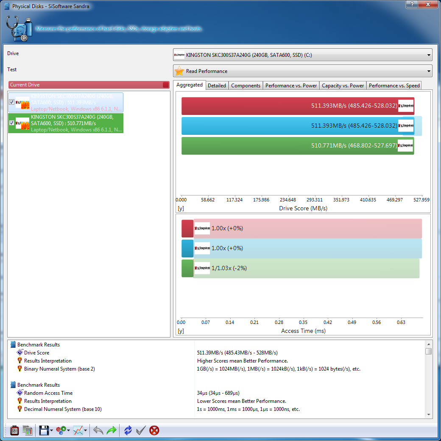The image size is (441, 441).
Task: Click the floppy disk save icon
Action: point(44,430)
